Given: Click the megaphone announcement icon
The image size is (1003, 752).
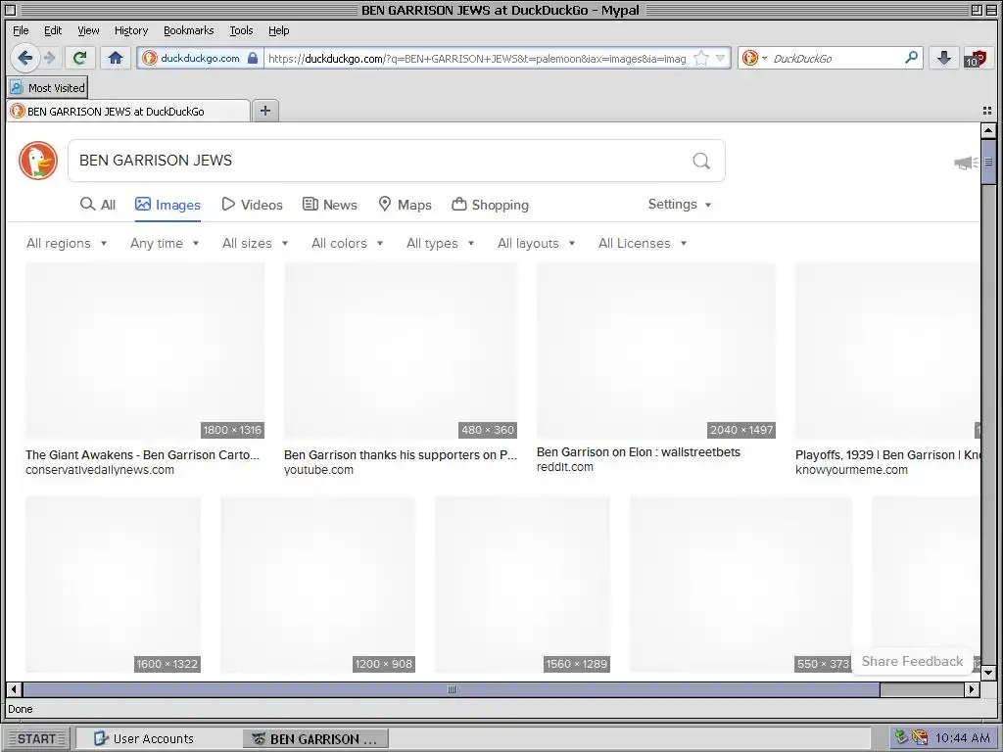Looking at the screenshot, I should [x=965, y=164].
